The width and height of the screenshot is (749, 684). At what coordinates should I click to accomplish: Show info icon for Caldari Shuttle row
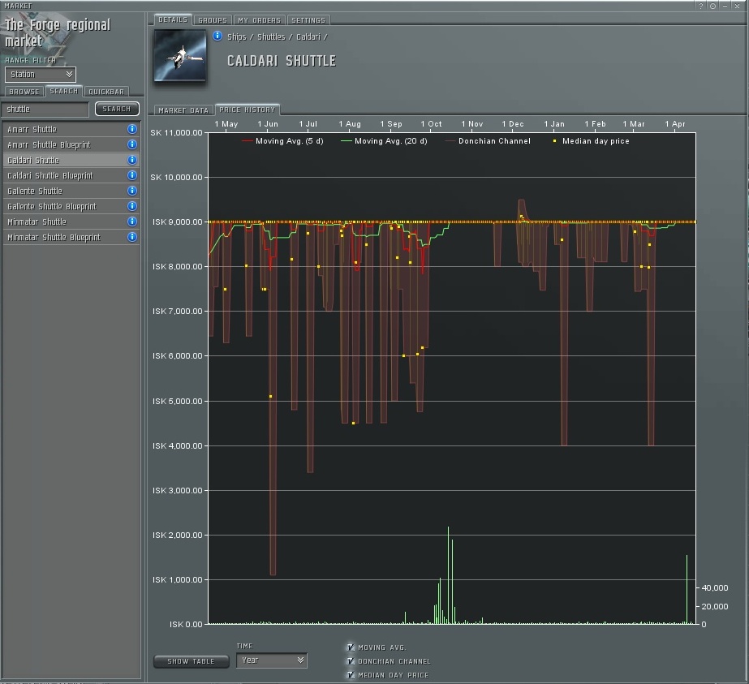132,160
